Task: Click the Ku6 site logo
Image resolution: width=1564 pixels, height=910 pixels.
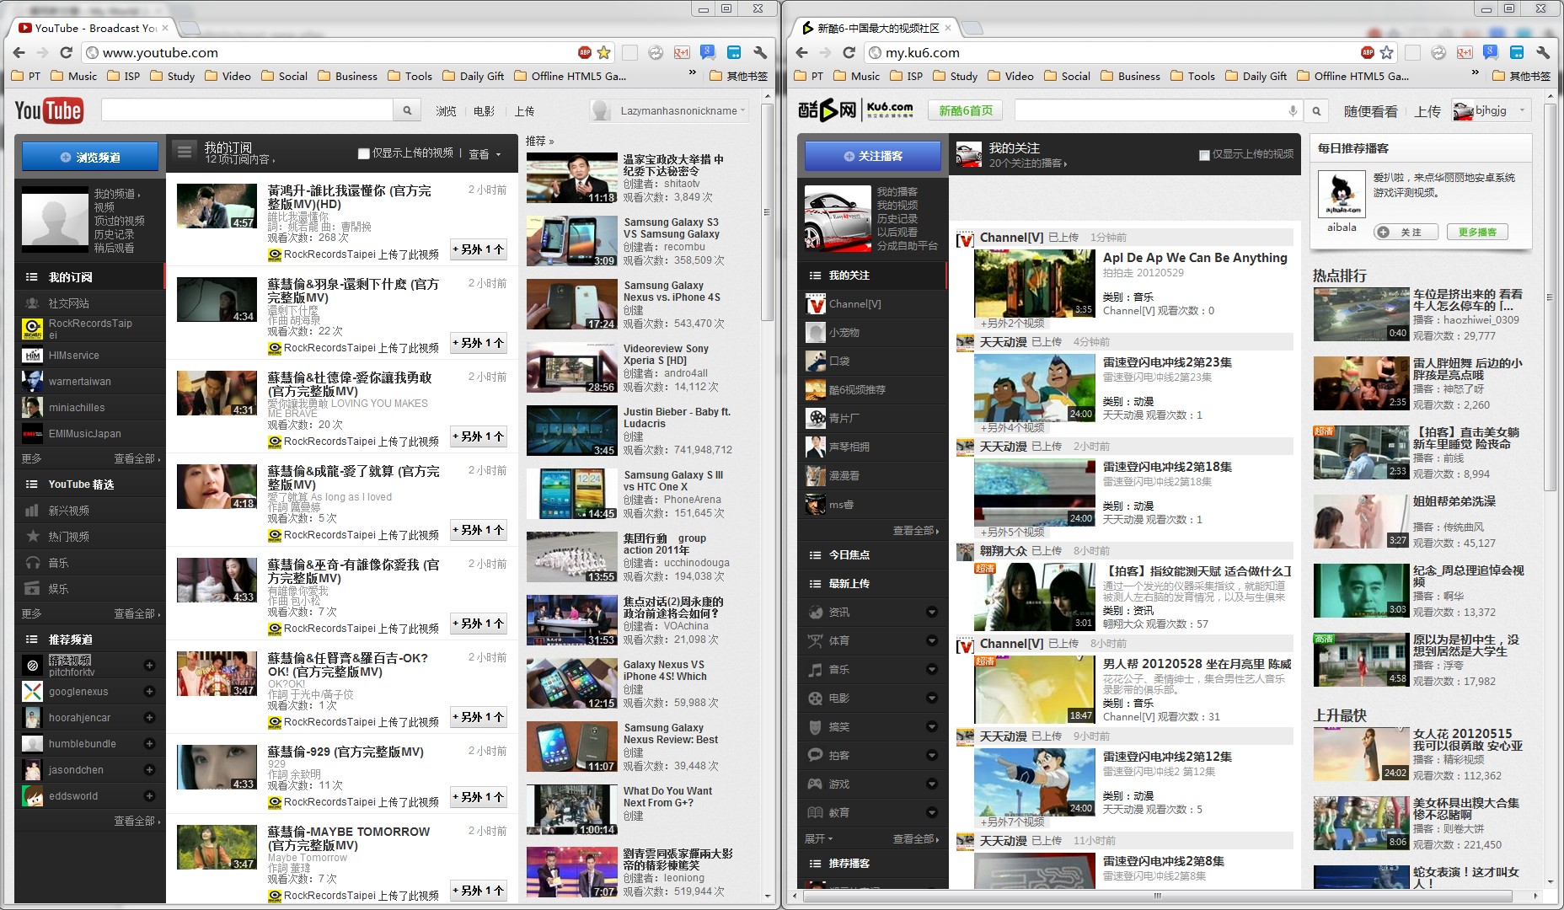Action: point(855,110)
